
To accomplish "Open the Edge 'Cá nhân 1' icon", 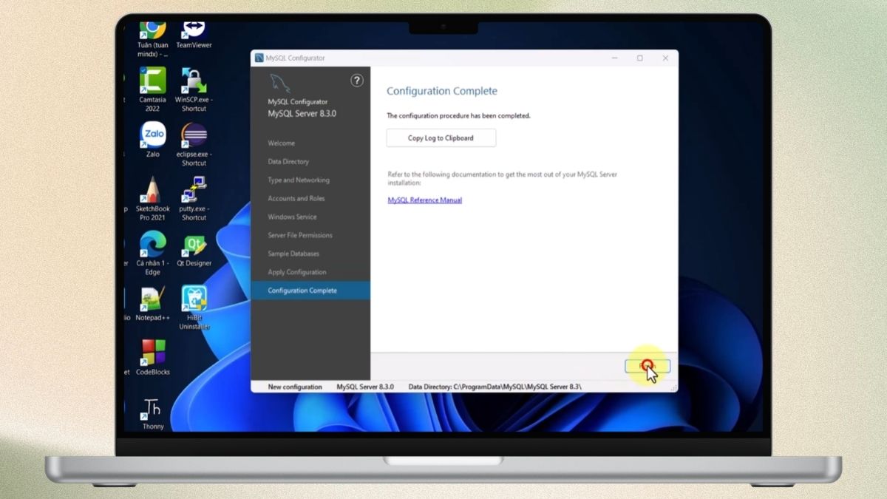I will point(152,244).
